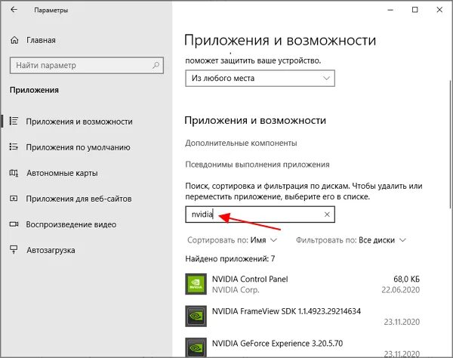Click the vertical scrollbar on the right
453x358 pixels.
(451, 144)
